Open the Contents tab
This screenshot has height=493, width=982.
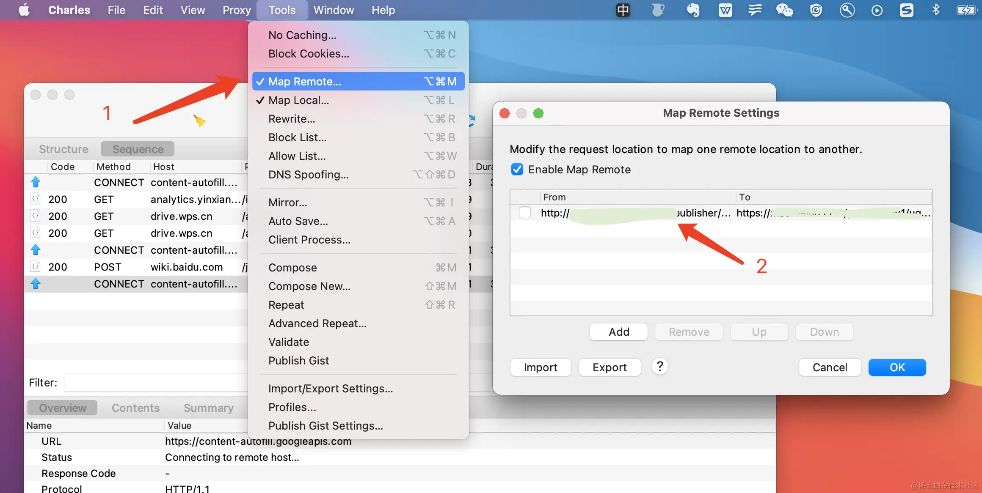coord(135,408)
